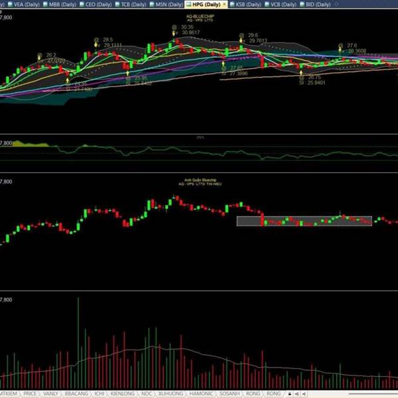Click the chart icon on BID tab
Viewport: 398px width, 398px height.
pos(302,5)
